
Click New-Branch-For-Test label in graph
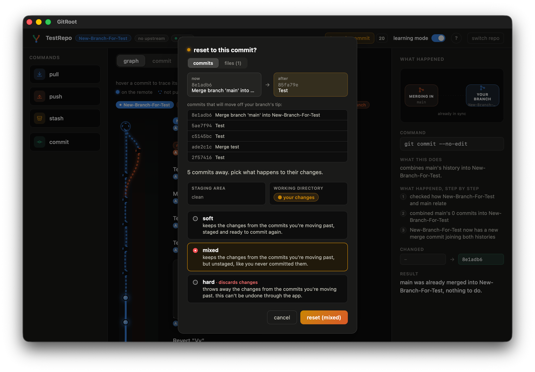click(x=145, y=105)
